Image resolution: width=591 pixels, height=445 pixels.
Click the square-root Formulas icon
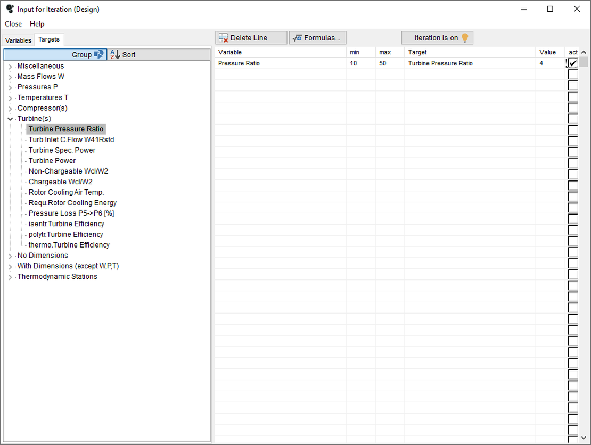click(298, 37)
